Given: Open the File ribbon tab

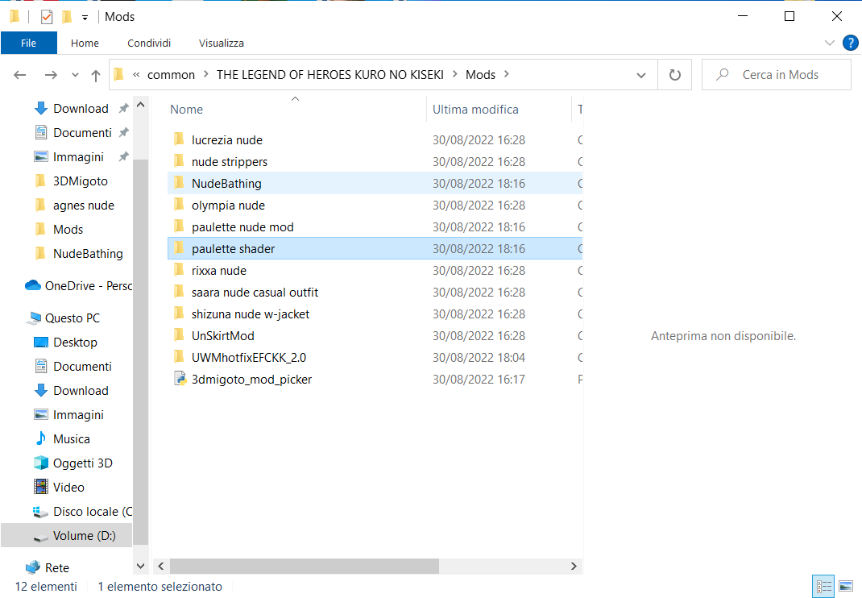Looking at the screenshot, I should pyautogui.click(x=28, y=43).
